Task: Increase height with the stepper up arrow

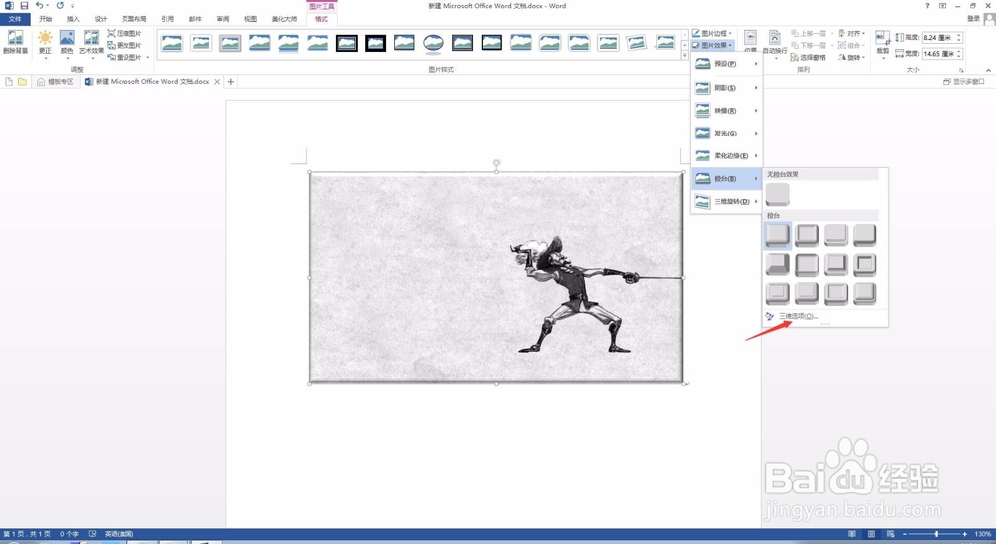Action: pos(959,35)
